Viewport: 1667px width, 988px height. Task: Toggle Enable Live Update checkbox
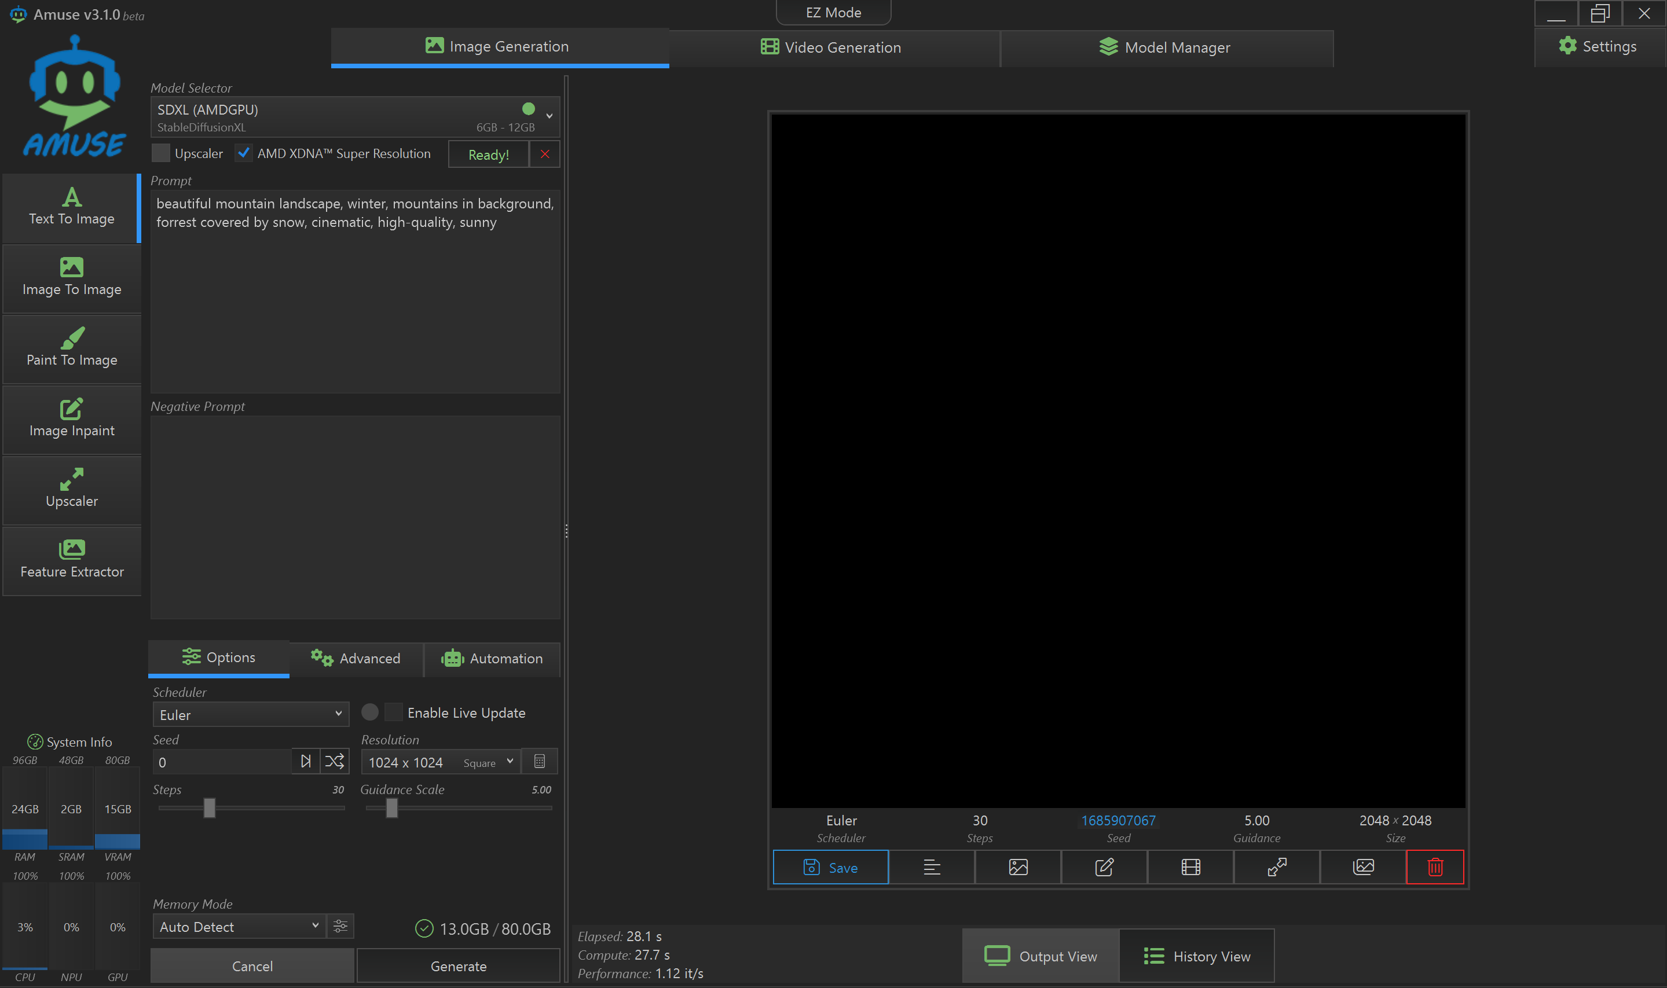[x=394, y=712]
